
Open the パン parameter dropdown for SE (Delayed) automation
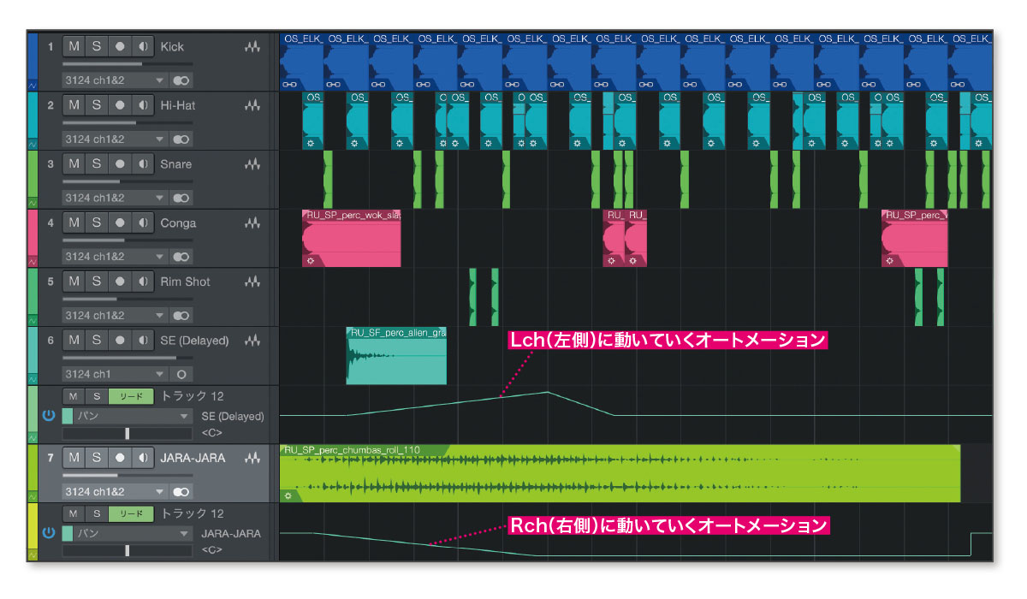[x=134, y=416]
